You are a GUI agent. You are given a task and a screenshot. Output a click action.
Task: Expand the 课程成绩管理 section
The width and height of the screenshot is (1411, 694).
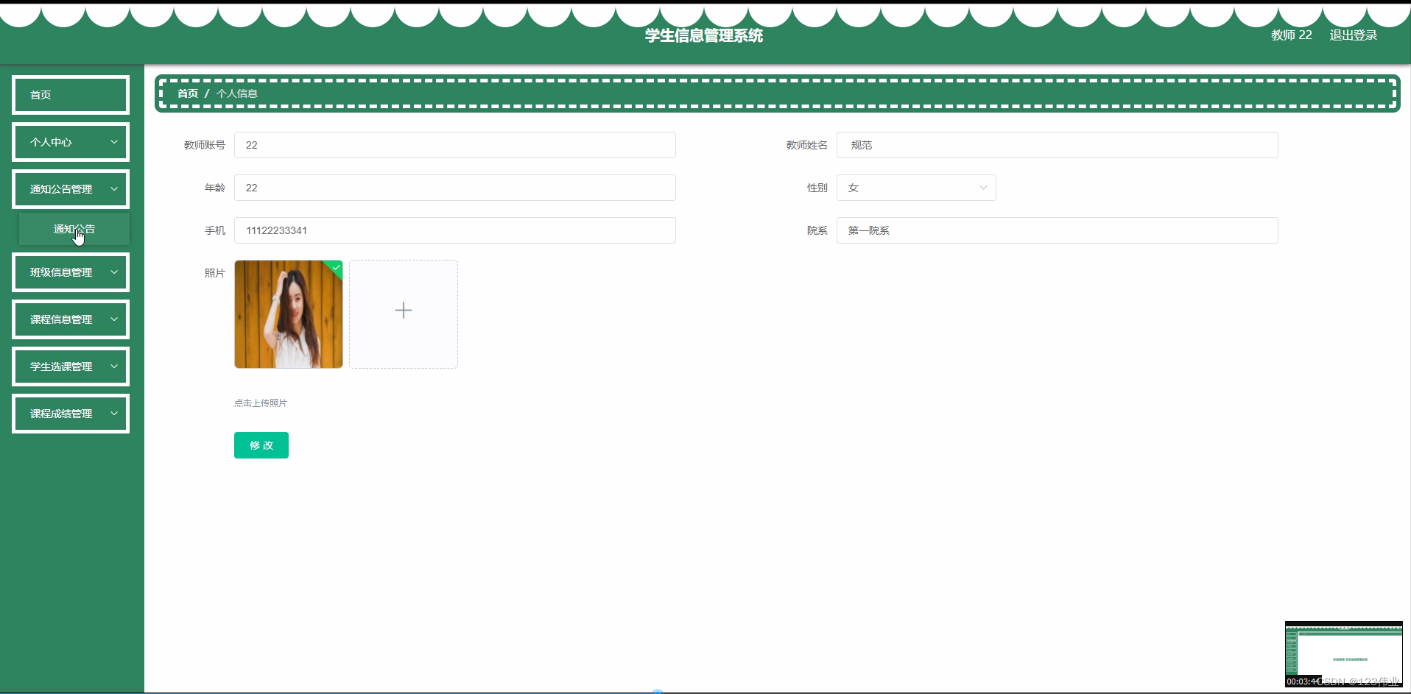pyautogui.click(x=70, y=413)
